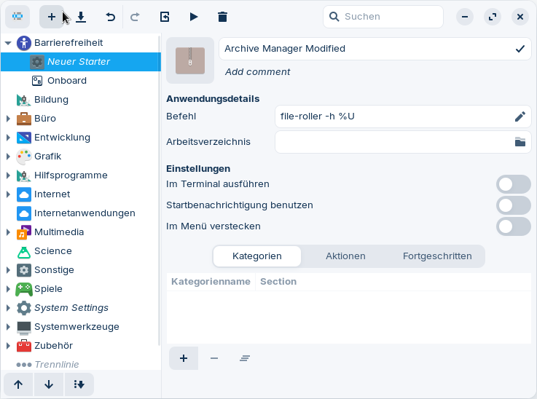Click the Büro briefcase icon
Viewport: 537px width, 399px height.
click(x=24, y=119)
